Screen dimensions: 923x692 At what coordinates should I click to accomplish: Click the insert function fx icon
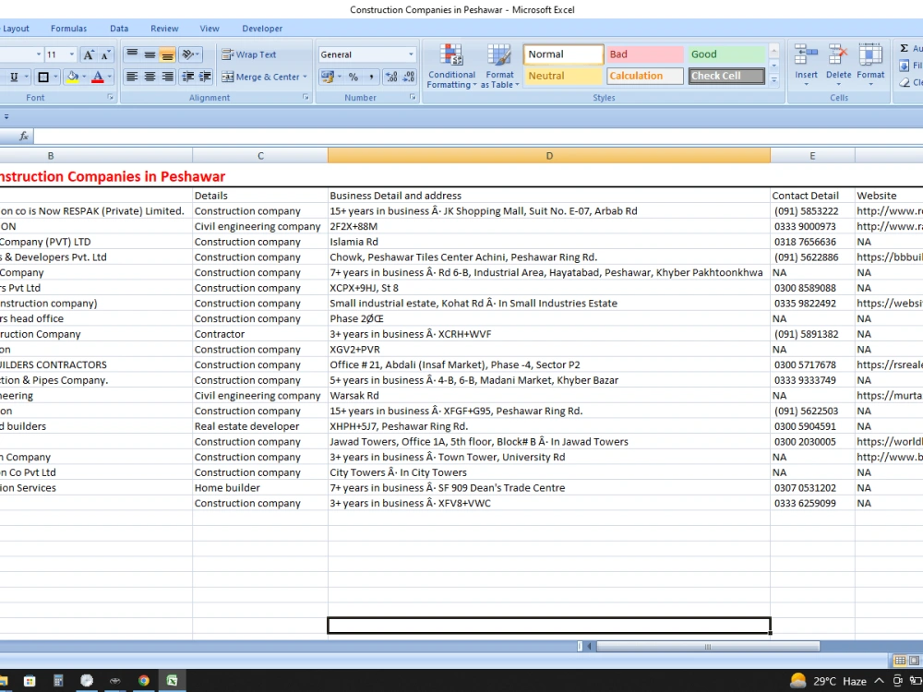tap(24, 137)
